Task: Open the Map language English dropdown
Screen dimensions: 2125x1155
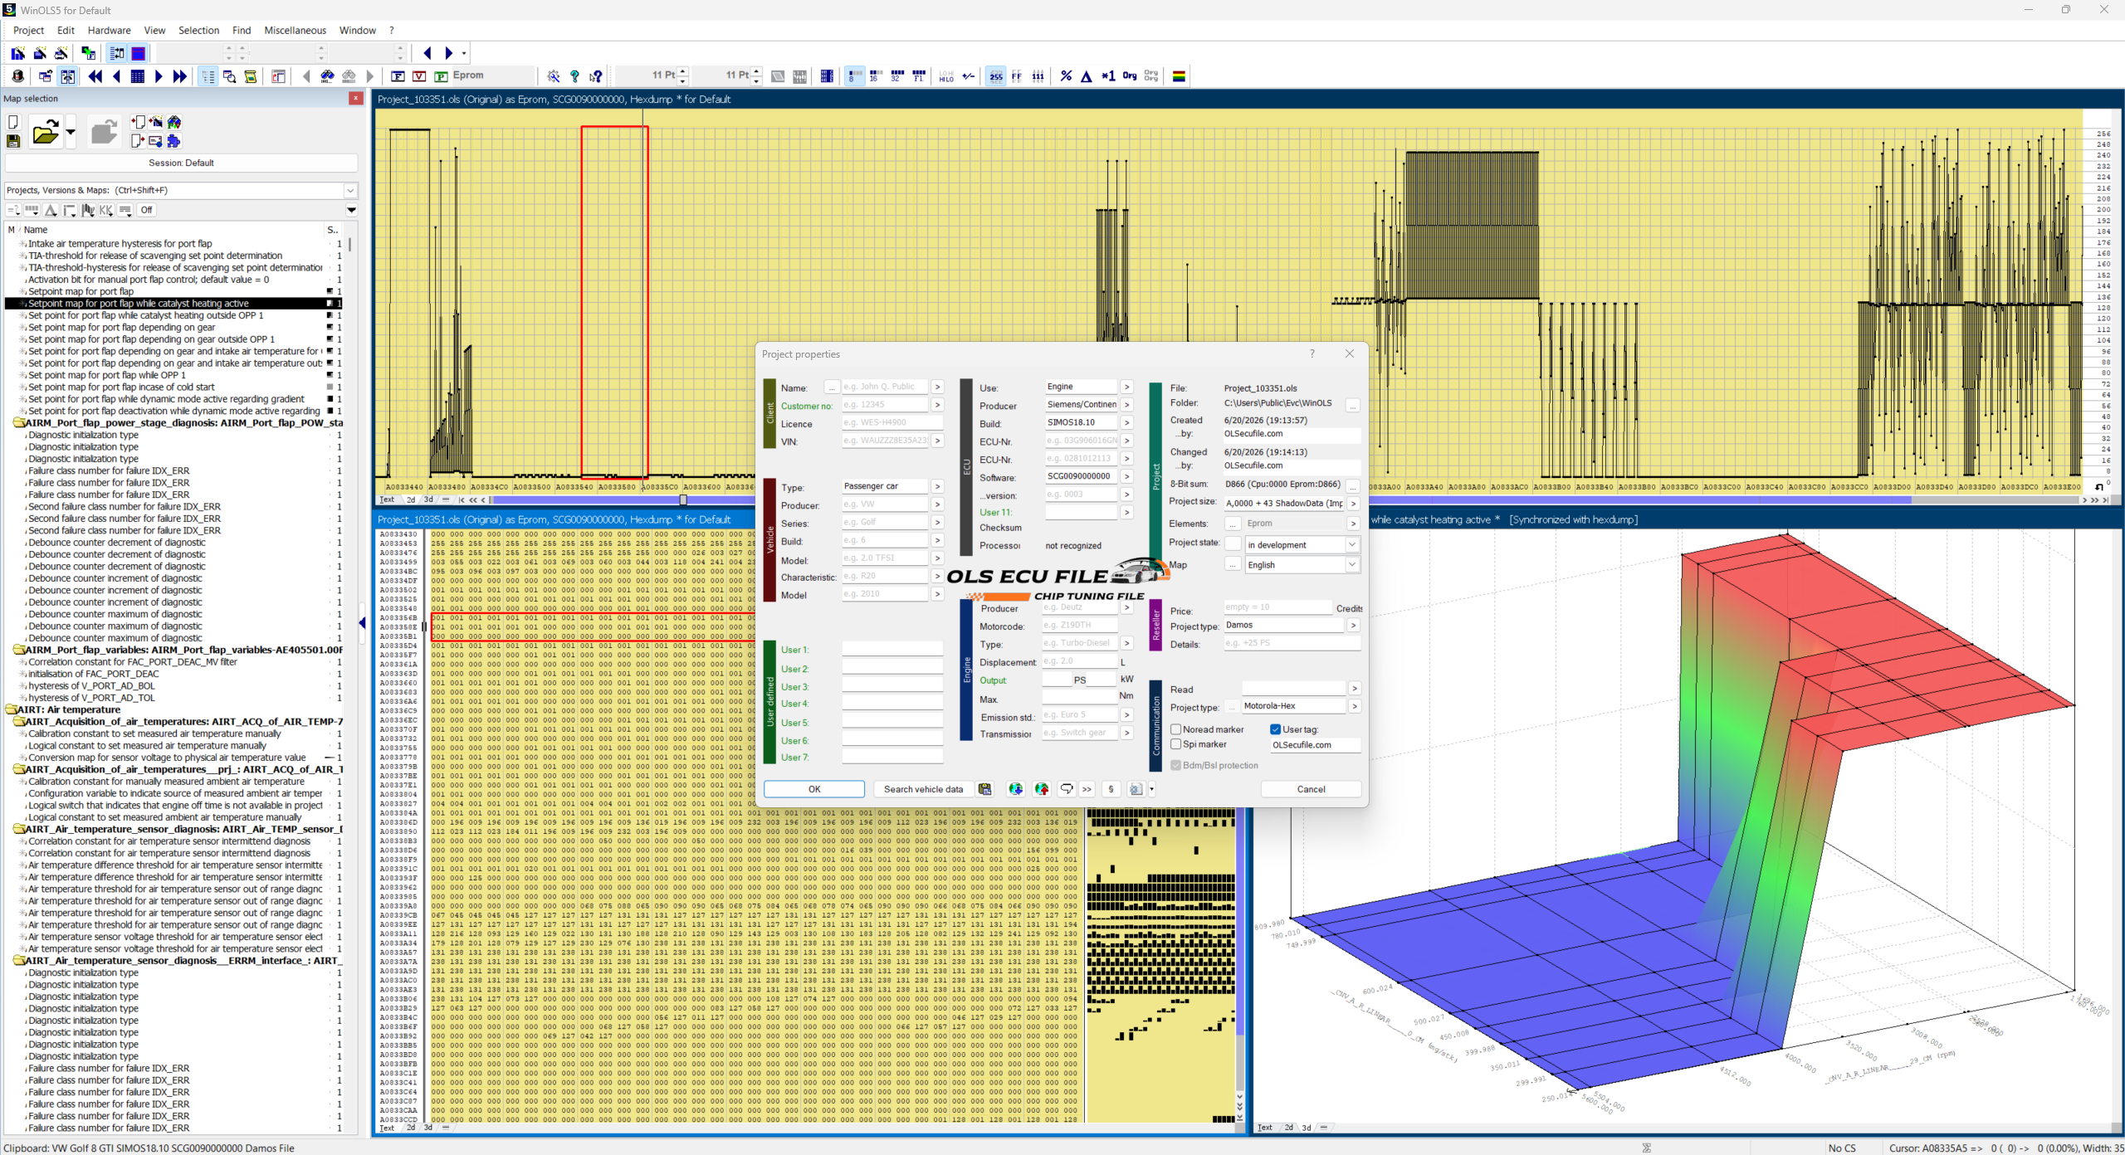Action: pos(1352,564)
